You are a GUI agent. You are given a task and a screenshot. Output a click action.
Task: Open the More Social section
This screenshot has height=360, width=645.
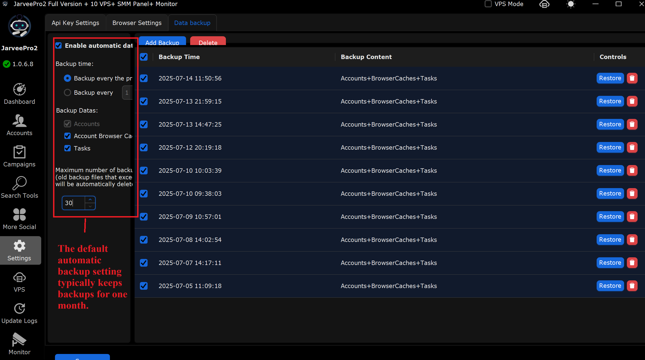pos(20,219)
